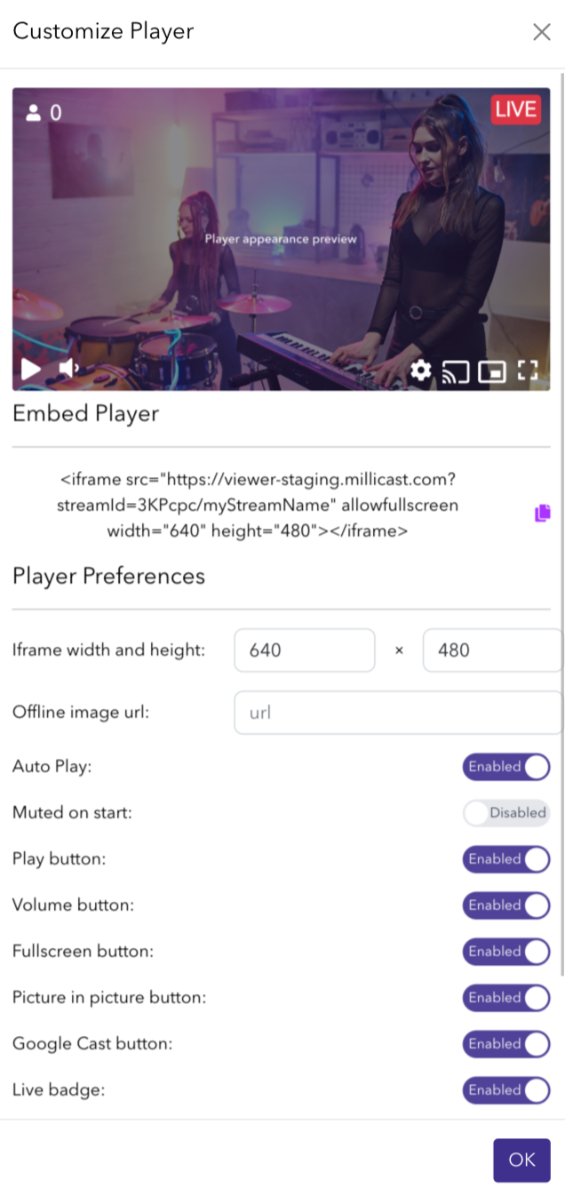The width and height of the screenshot is (565, 1196).
Task: Disable the Google Cast button toggle
Action: (x=506, y=1044)
